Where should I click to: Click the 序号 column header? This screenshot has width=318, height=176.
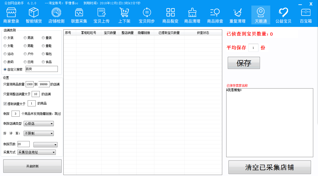pyautogui.click(x=70, y=33)
